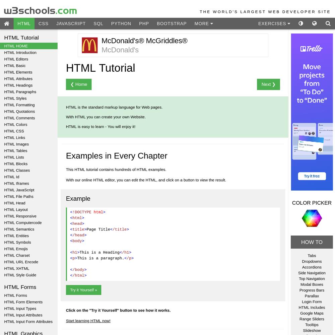This screenshot has height=335, width=335.
Task: Go to HTML Comments chapter
Action: 28,118
